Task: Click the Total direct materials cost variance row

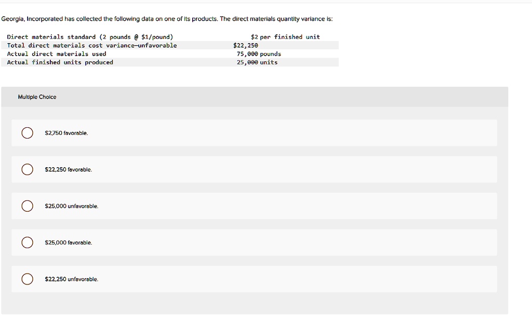Action: coord(91,45)
